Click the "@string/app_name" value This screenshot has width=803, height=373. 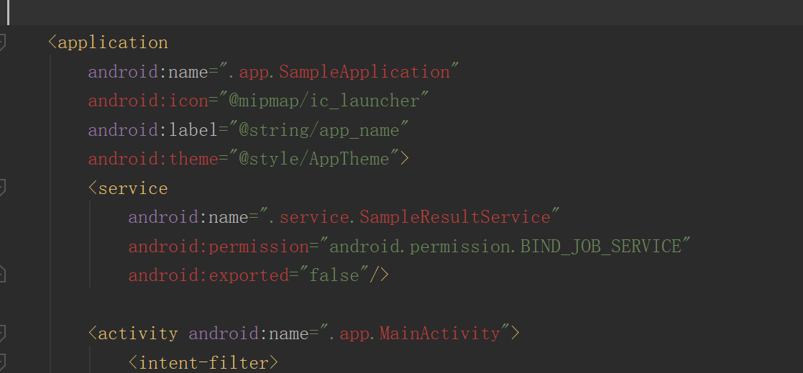pyautogui.click(x=319, y=130)
